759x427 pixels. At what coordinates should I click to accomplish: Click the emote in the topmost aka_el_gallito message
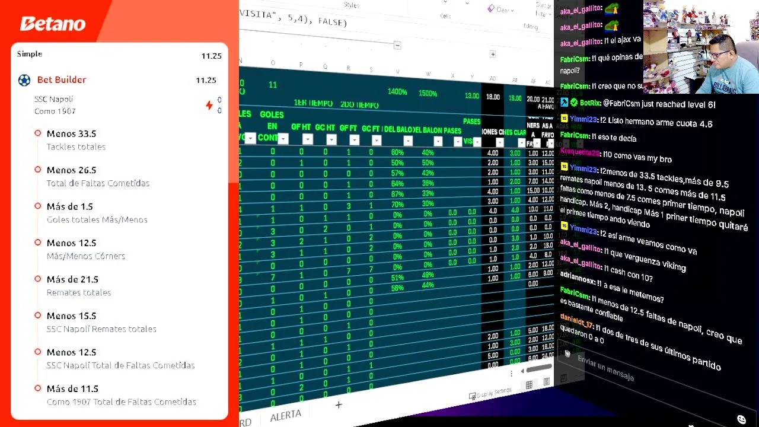coord(611,9)
